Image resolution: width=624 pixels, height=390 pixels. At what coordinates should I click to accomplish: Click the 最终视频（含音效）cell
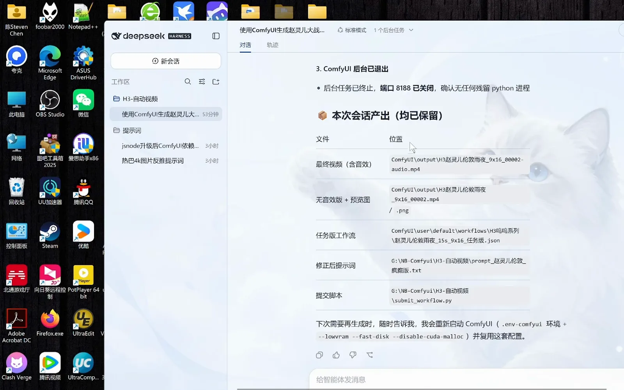344,164
